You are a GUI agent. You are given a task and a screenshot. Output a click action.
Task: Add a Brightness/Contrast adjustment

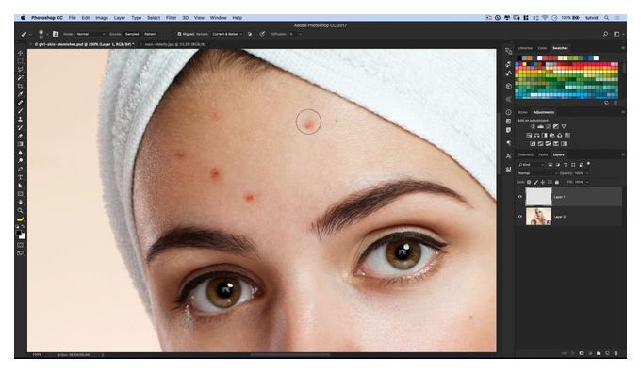(533, 126)
